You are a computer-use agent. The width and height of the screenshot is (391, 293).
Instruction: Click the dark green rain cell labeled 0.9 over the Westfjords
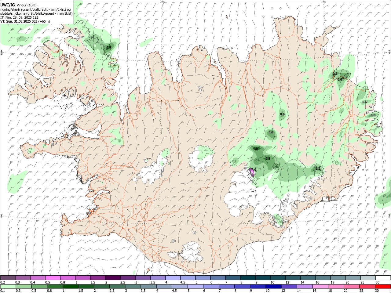(109, 48)
